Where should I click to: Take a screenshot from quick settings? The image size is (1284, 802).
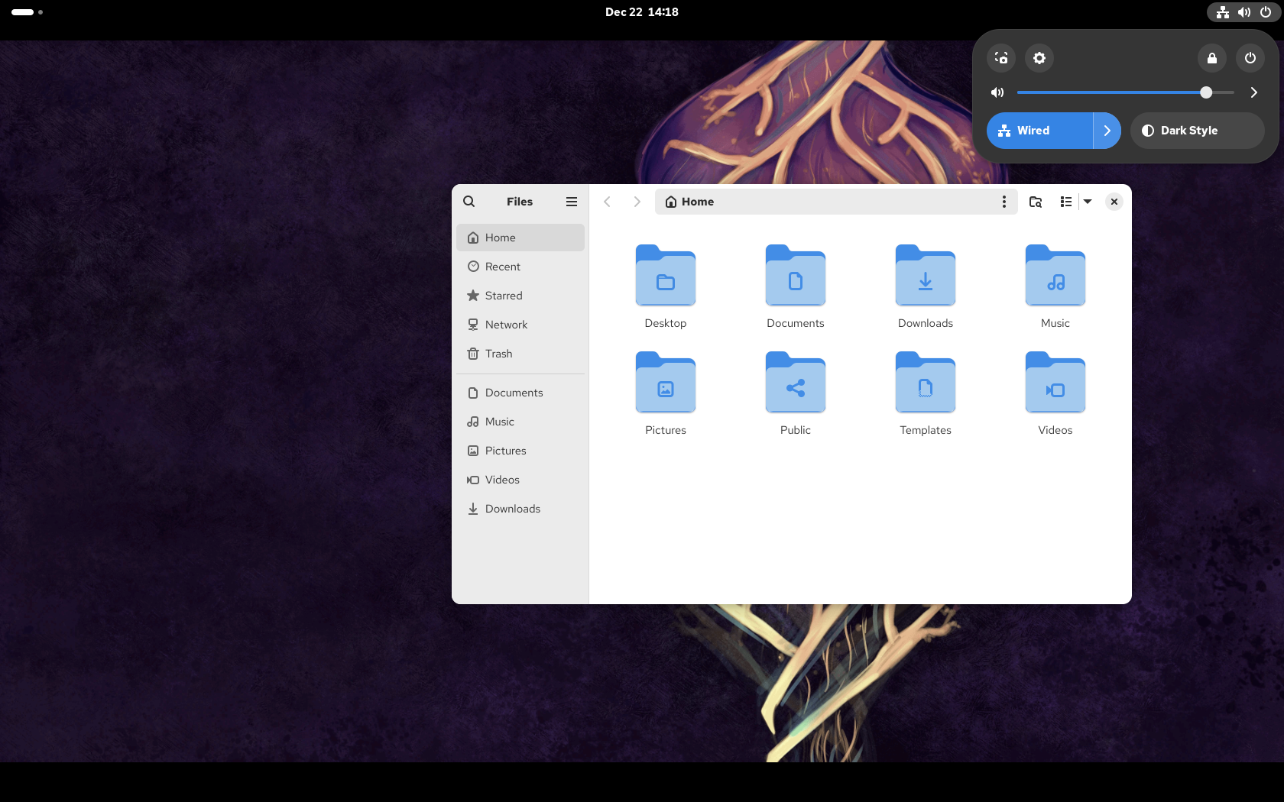(x=1001, y=58)
